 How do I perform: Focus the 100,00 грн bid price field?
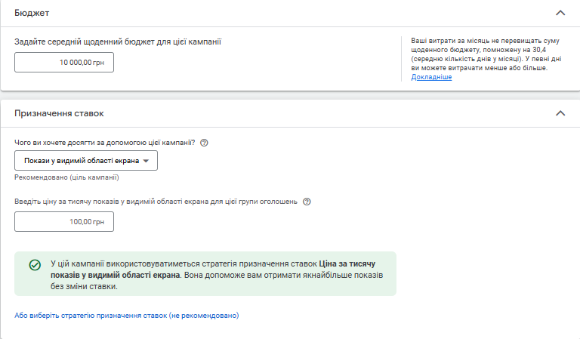point(64,221)
